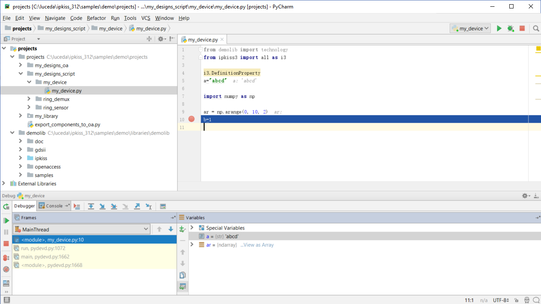Open export_components_to_oa.py in project tree
Image resolution: width=541 pixels, height=304 pixels.
[x=67, y=125]
